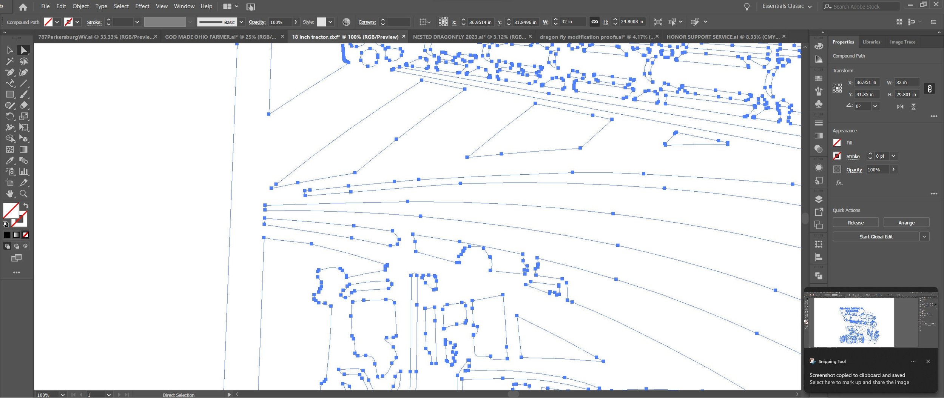Select the Pen tool
The height and width of the screenshot is (398, 944).
(10, 72)
